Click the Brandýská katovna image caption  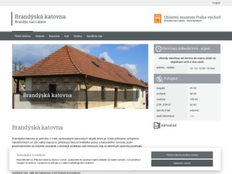pos(47,95)
